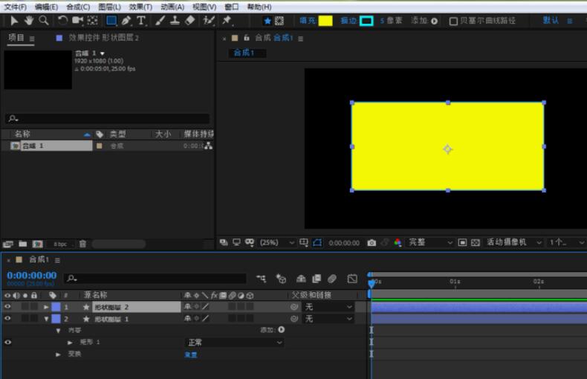This screenshot has height=379, width=587.
Task: Click trash delete icon in project panel
Action: [82, 244]
